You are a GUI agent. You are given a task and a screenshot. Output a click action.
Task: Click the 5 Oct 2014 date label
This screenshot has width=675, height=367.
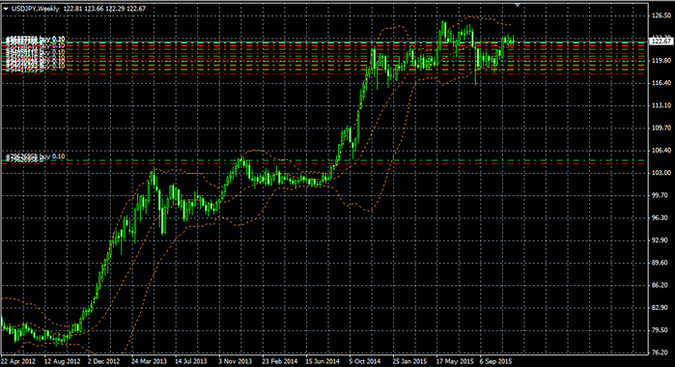coord(365,361)
